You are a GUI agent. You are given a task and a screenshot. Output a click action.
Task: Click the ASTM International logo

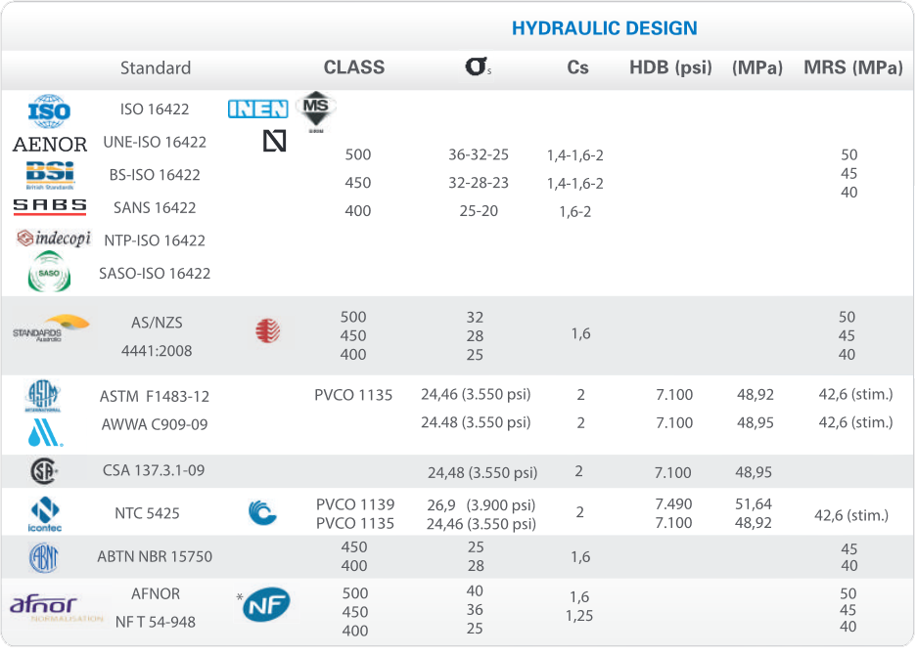43,395
